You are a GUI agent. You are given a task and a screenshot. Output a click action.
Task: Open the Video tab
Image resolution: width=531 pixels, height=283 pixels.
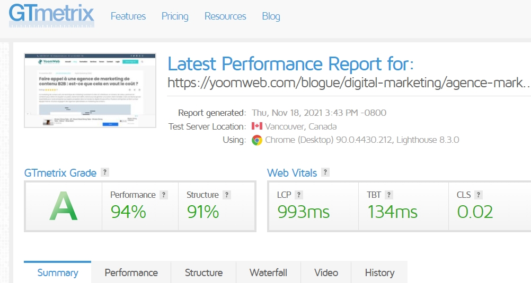point(326,272)
